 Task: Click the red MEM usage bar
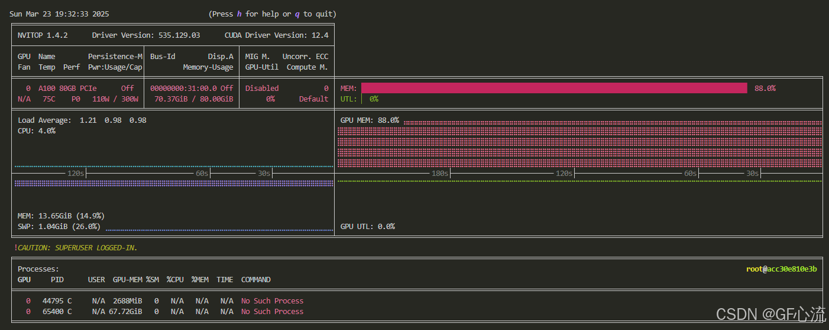[x=555, y=88]
